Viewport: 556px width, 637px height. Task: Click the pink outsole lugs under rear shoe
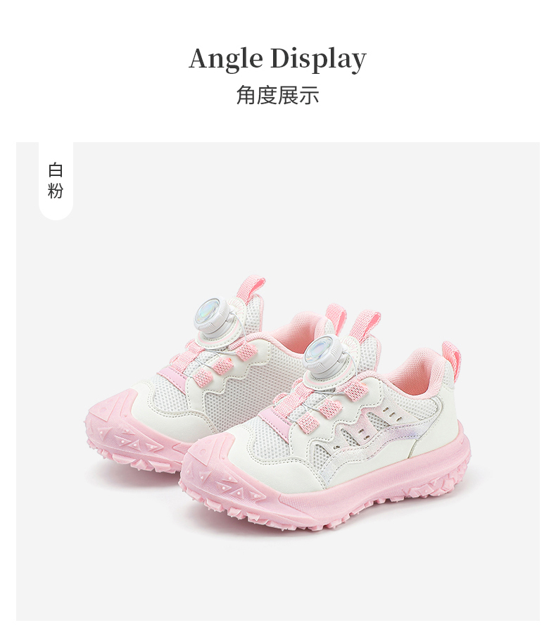[x=134, y=453]
